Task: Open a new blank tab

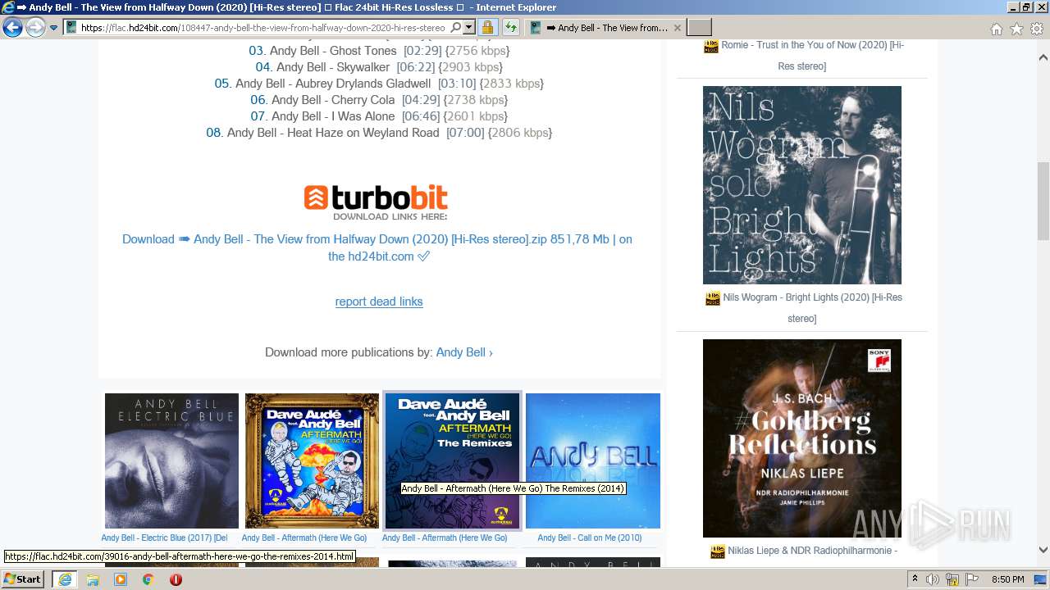Action: 699,28
